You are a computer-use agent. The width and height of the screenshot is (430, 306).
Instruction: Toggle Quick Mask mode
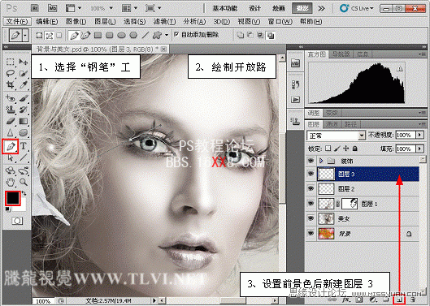(17, 221)
